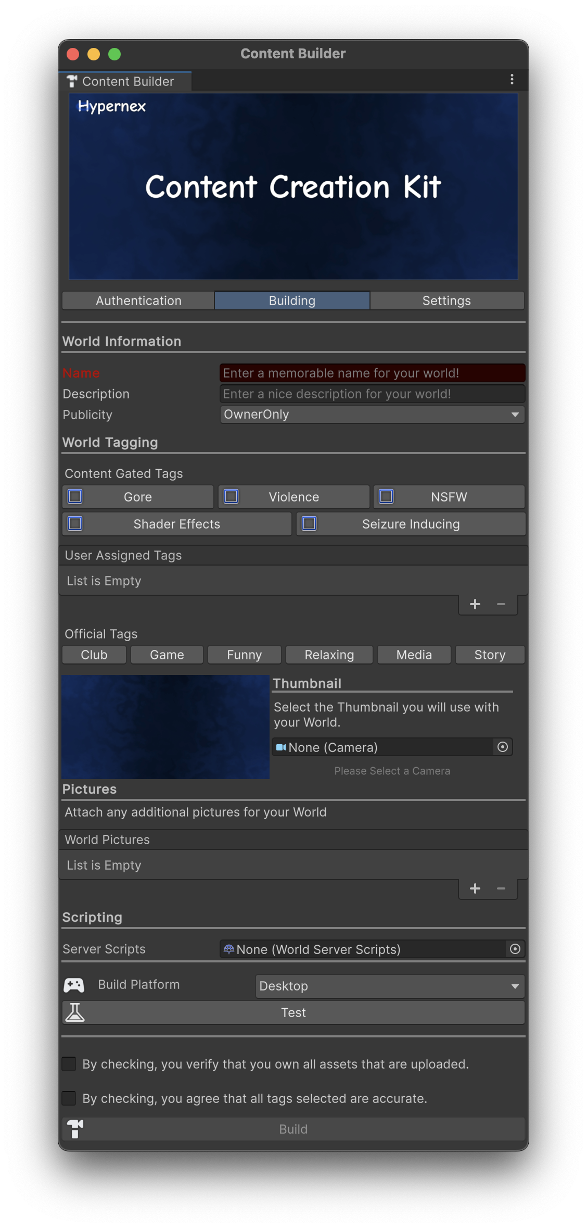The image size is (587, 1228).
Task: Add a World Picture with plus icon
Action: click(x=475, y=888)
